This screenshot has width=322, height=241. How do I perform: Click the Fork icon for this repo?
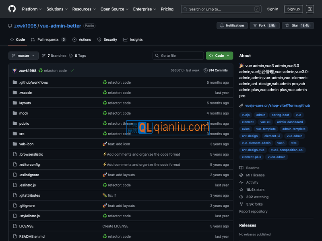255,25
